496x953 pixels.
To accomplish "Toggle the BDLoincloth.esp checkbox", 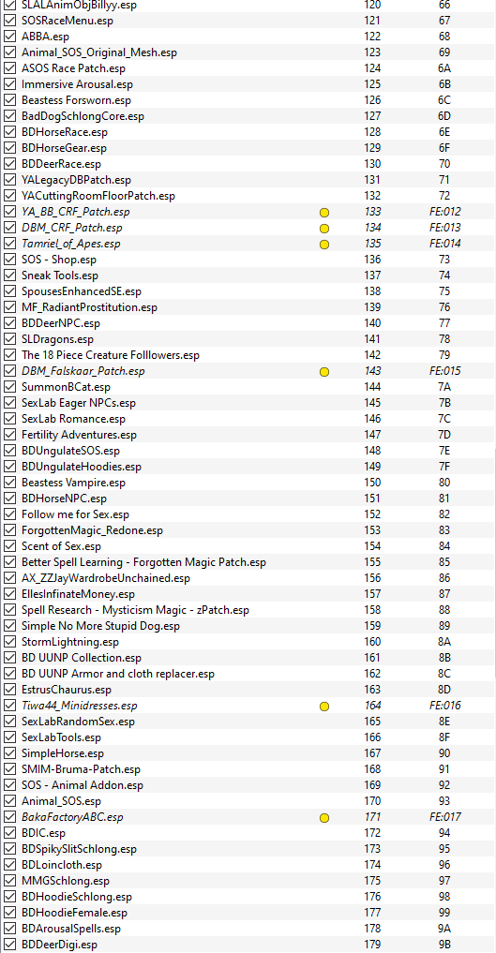I will [x=9, y=864].
